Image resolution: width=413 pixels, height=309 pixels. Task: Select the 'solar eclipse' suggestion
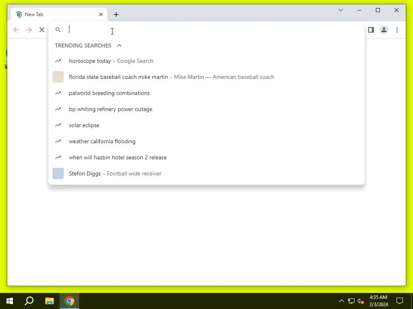pos(206,126)
